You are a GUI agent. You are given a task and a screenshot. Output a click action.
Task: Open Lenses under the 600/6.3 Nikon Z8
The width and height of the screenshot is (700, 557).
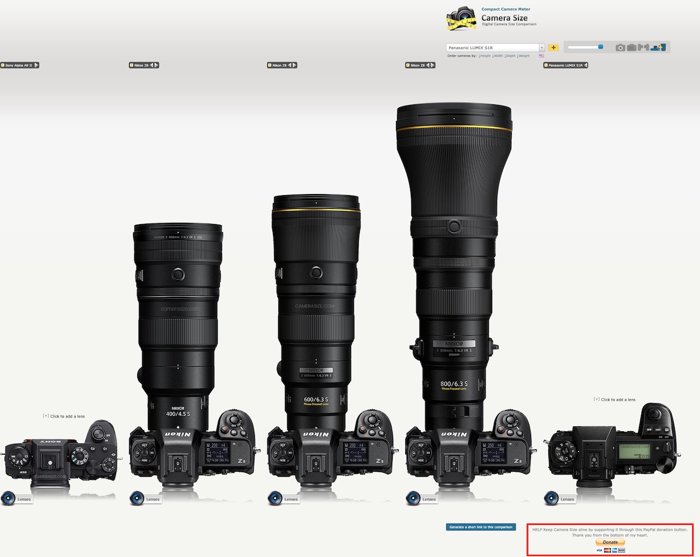coord(284,499)
